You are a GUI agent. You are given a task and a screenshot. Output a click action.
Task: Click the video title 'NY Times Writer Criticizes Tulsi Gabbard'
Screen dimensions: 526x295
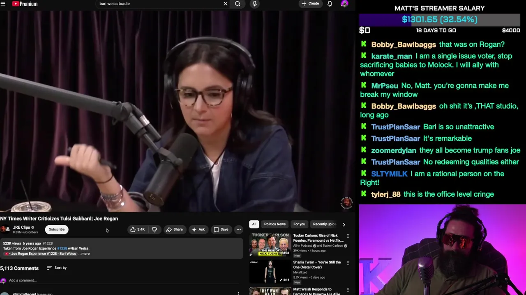pyautogui.click(x=59, y=219)
